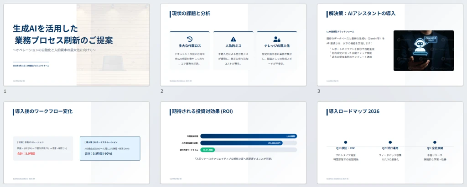
Task: Click the timeline dot above Q1: 検証・PoC
Action: (346, 142)
